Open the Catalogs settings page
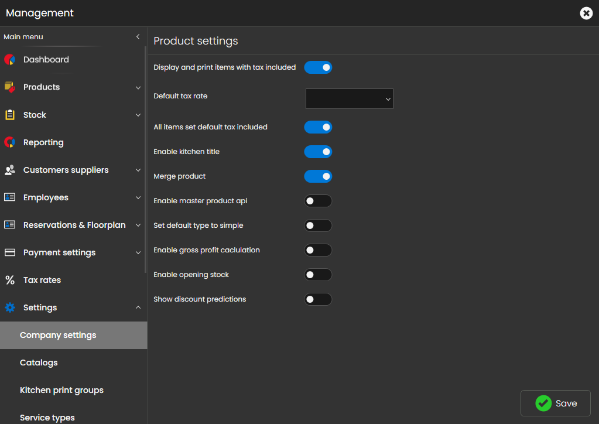The image size is (599, 424). 39,363
